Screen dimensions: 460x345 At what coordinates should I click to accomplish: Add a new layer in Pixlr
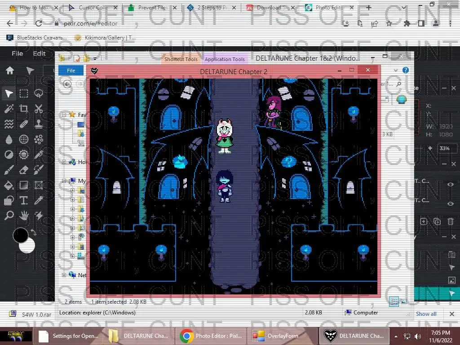(424, 221)
